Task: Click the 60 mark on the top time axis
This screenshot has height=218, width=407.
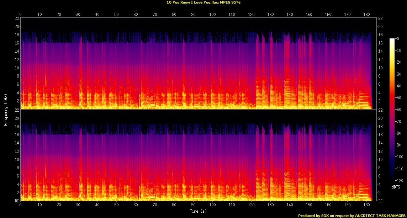Action: tap(136, 15)
